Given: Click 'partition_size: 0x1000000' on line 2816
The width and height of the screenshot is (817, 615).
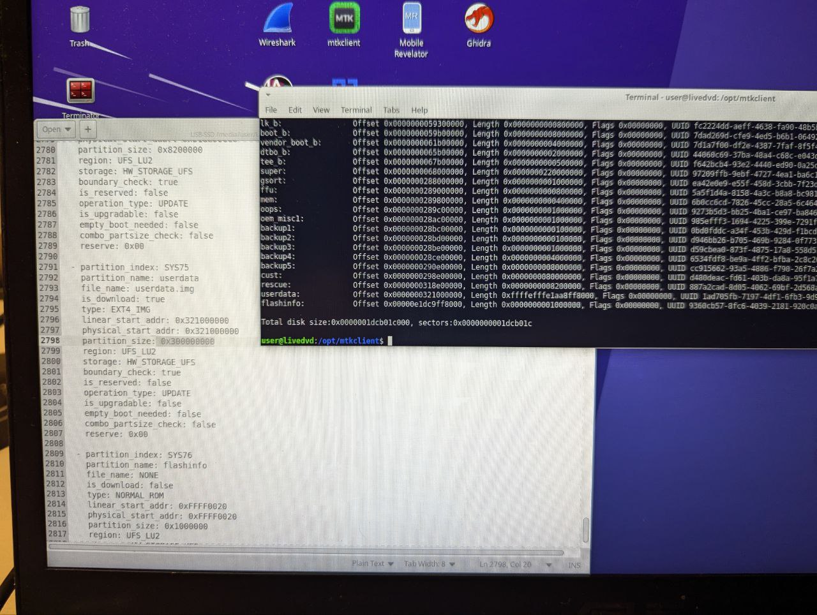Looking at the screenshot, I should tap(147, 526).
